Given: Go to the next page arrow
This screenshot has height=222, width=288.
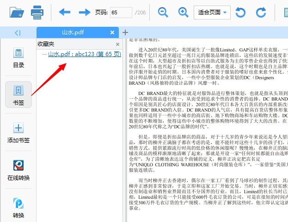Looking at the screenshot, I should pyautogui.click(x=85, y=13).
